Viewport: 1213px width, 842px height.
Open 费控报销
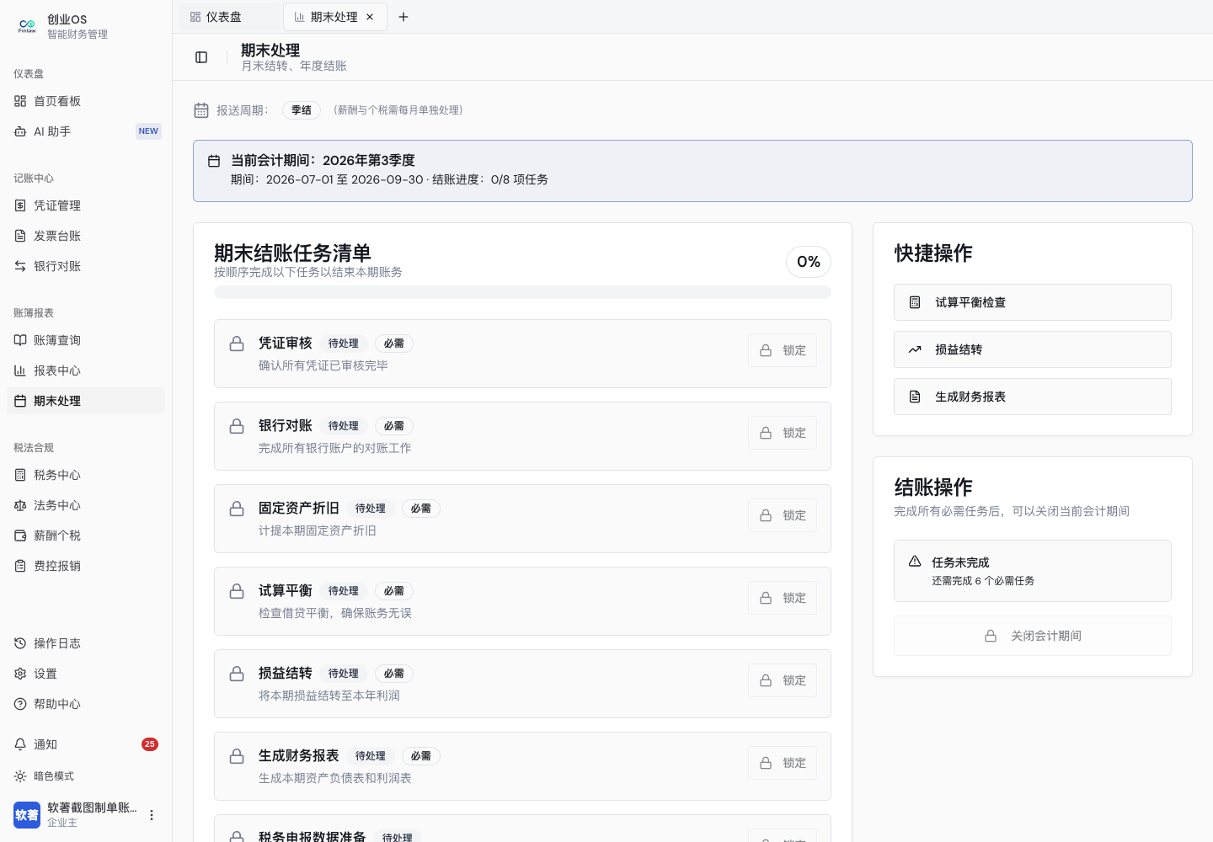coord(86,566)
